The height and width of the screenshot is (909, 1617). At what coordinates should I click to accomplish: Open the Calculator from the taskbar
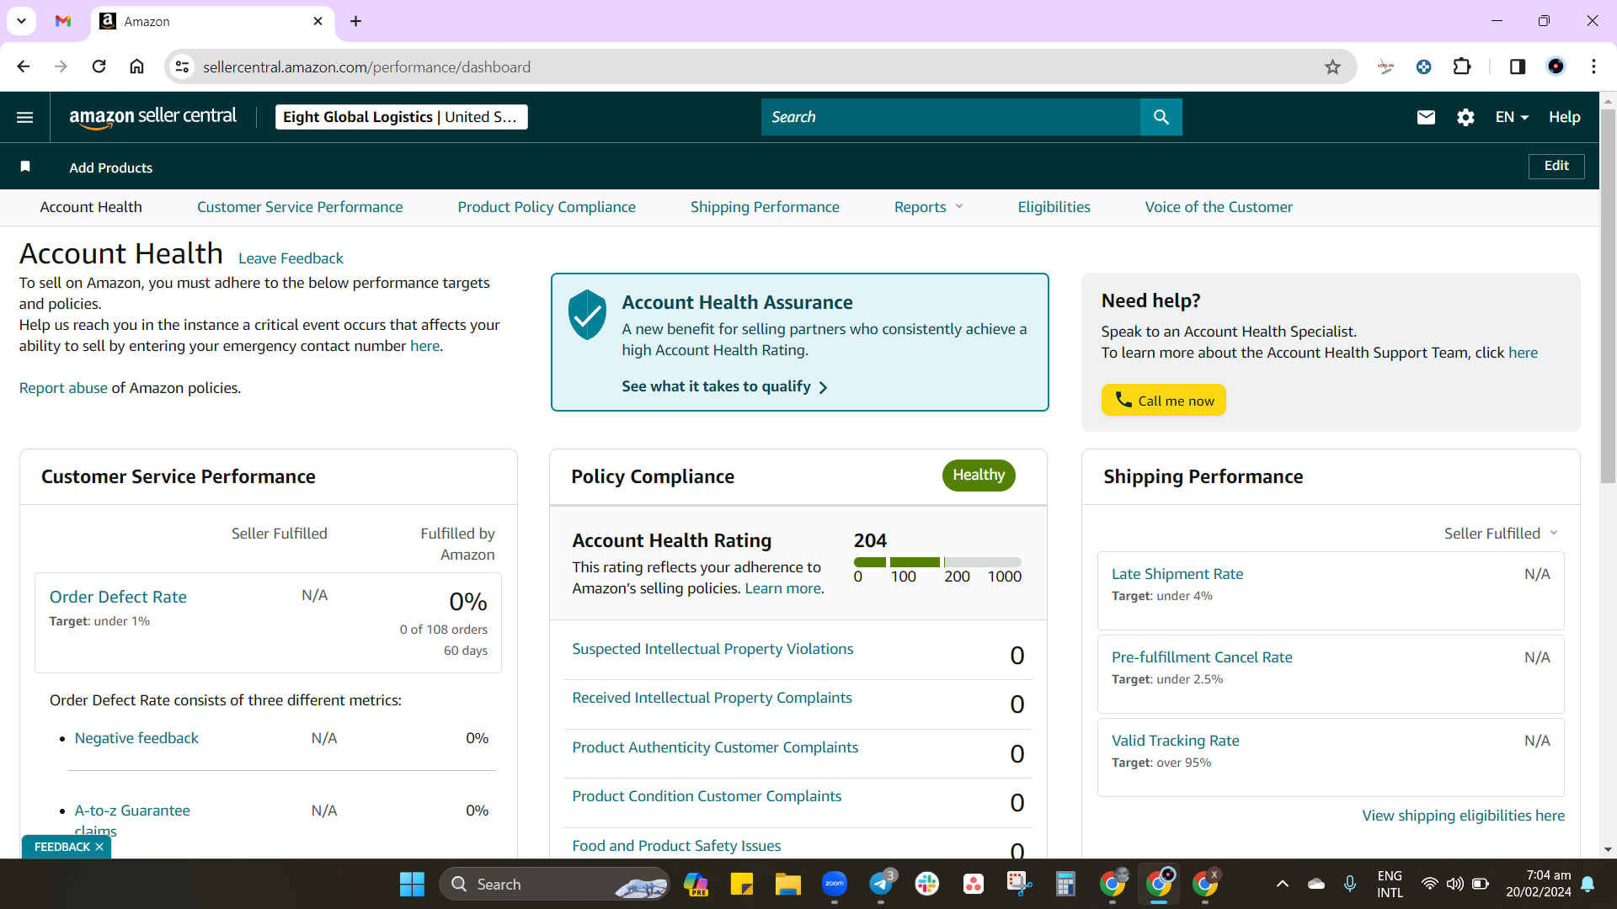click(x=1065, y=884)
